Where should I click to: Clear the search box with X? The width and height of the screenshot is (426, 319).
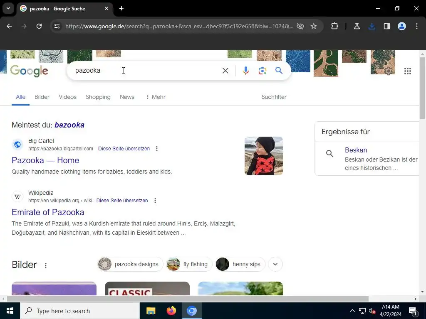pos(225,71)
